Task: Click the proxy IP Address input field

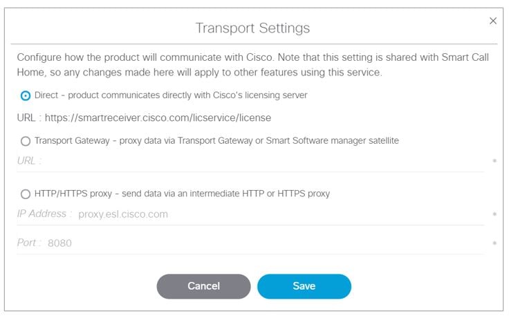Action: (277, 214)
